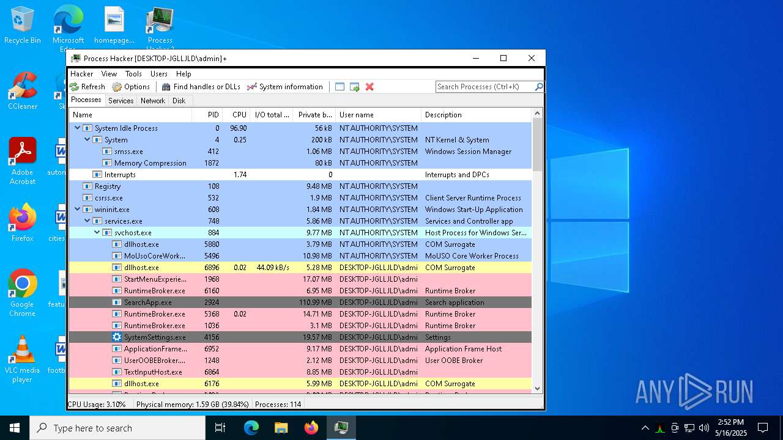This screenshot has width=783, height=440.
Task: Switch to the Services tab
Action: point(121,101)
